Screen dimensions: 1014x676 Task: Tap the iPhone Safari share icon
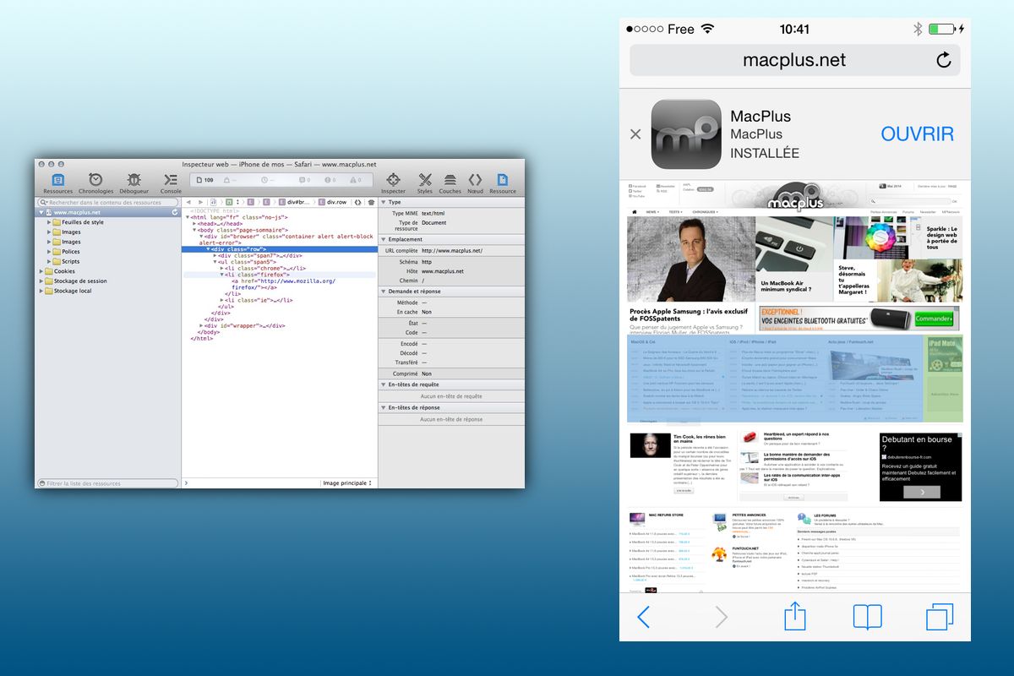[x=795, y=615]
